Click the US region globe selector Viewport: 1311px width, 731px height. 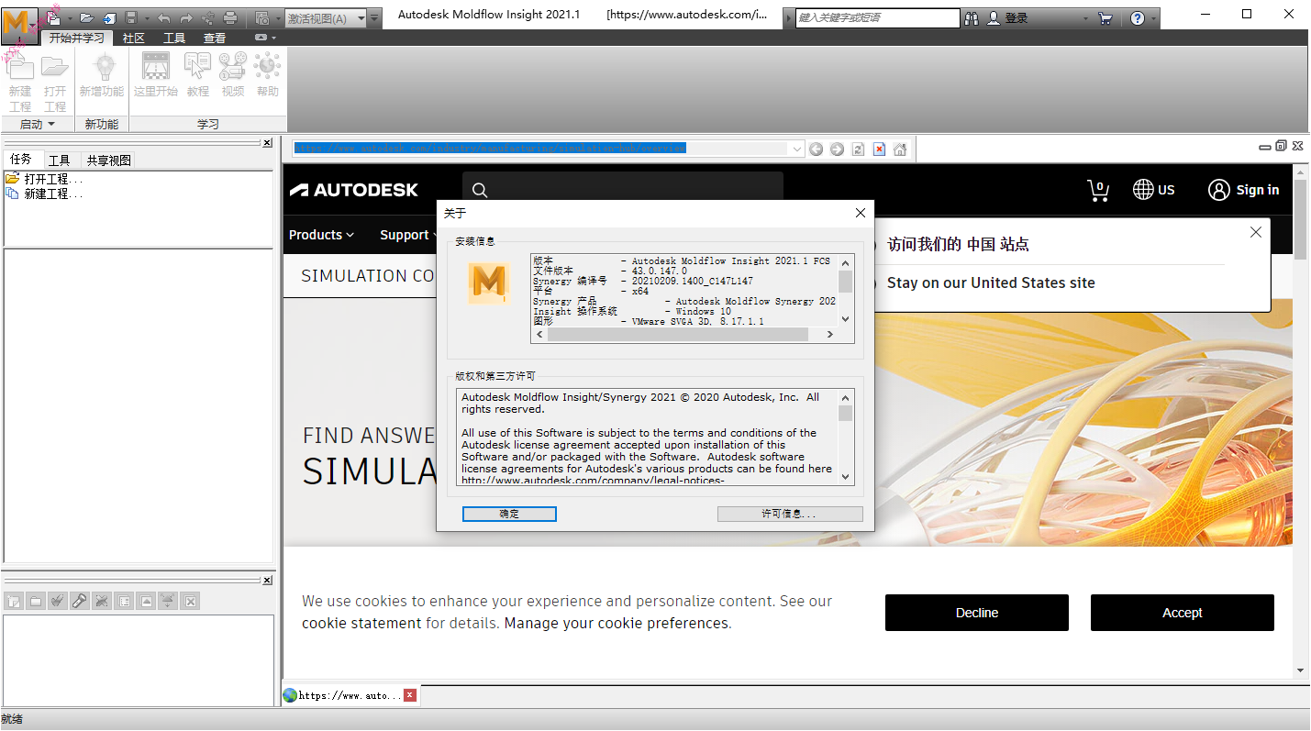click(1154, 190)
